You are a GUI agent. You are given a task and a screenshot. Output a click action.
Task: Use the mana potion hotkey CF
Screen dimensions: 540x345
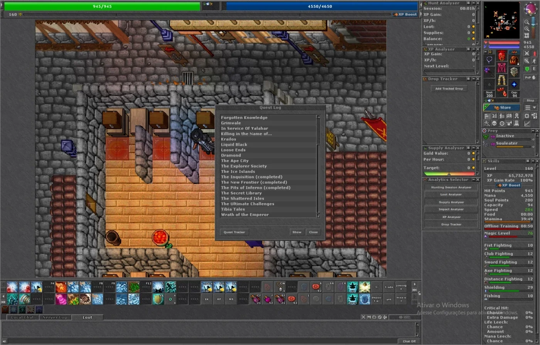(255, 299)
